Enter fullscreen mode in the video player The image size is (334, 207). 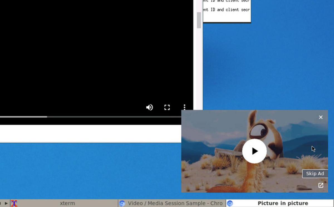click(167, 108)
